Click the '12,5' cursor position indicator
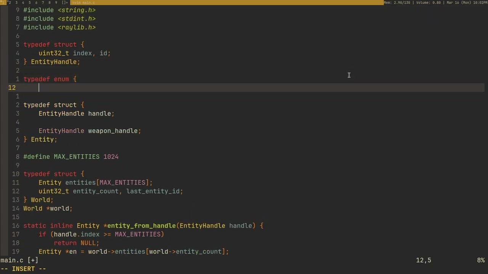The image size is (488, 274). tap(424, 260)
